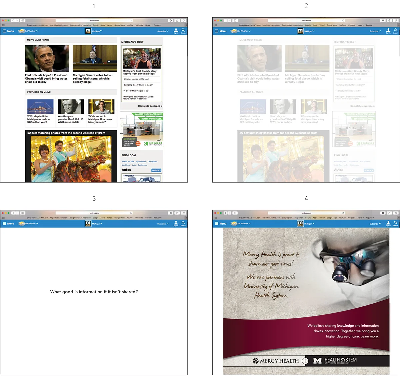
Task: Click the MLive logo in screenshot 3
Action: [x=88, y=224]
